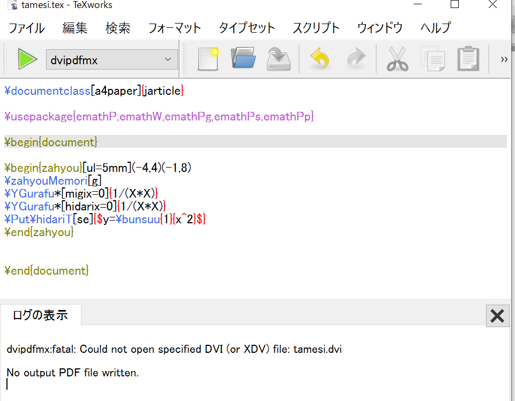515x401 pixels.
Task: Cut selected text with the scissors icon
Action: tap(397, 59)
